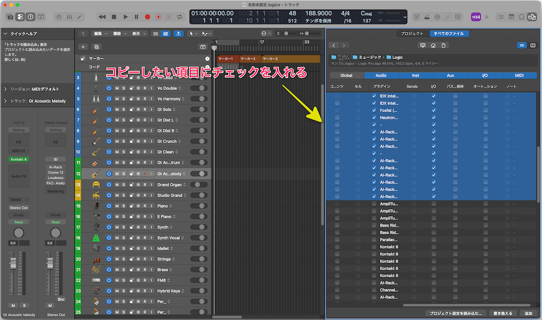The height and width of the screenshot is (320, 542).
Task: Switch browser to column view
Action: click(x=533, y=45)
